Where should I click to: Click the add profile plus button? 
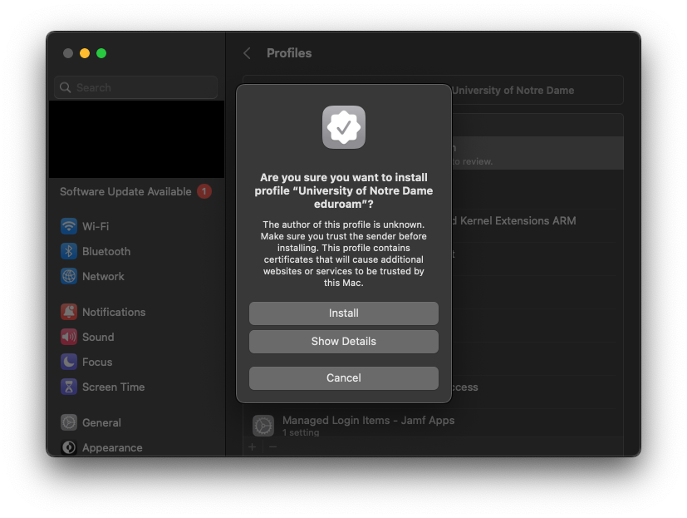point(253,447)
